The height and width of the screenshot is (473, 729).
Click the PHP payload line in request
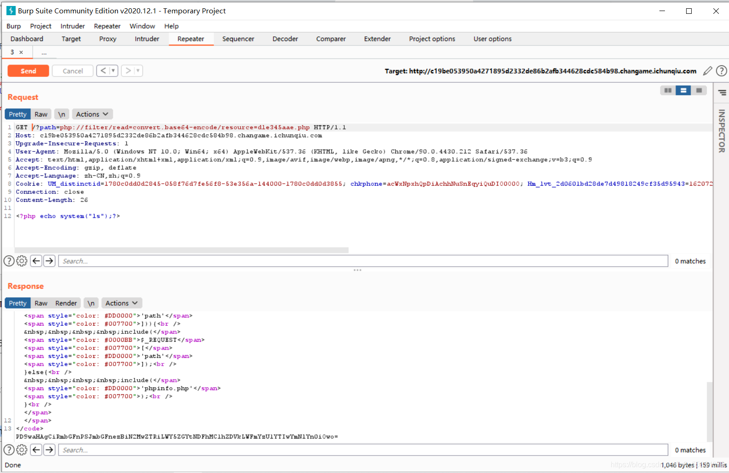pos(68,216)
